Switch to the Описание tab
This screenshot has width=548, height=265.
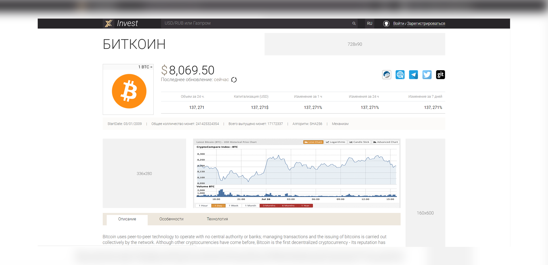coord(127,219)
